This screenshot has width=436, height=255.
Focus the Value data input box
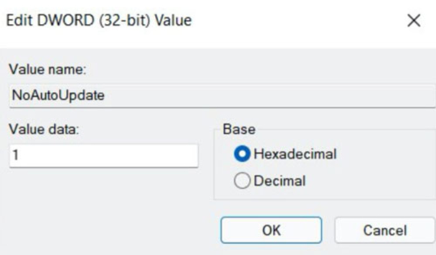[x=104, y=155]
